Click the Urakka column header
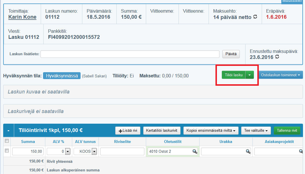Viewport: 305px width, 174px height. click(x=226, y=142)
